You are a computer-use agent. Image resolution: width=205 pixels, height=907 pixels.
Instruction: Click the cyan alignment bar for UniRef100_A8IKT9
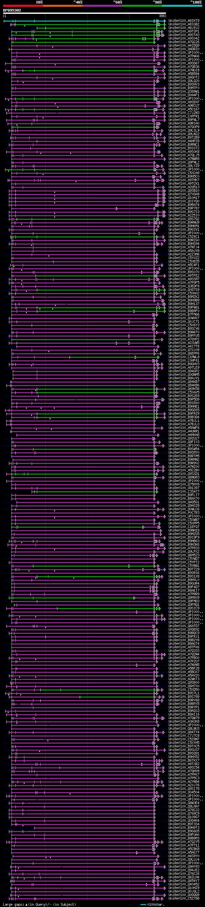coord(85,21)
